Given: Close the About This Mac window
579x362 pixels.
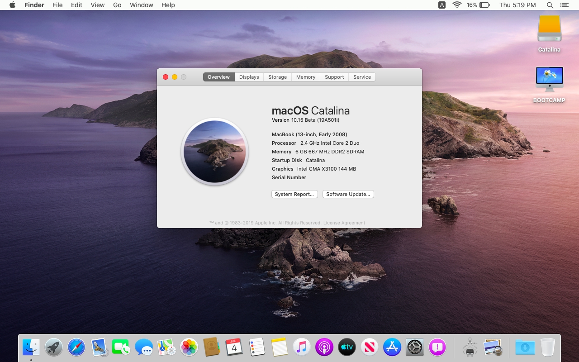Looking at the screenshot, I should (x=166, y=77).
